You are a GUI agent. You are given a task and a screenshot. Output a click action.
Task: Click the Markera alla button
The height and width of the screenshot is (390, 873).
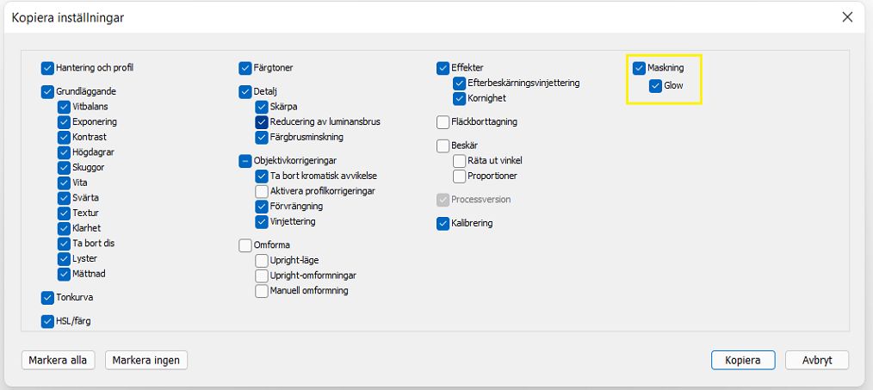(59, 360)
